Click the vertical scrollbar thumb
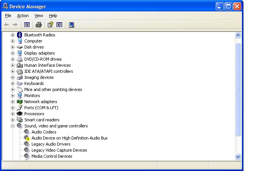This screenshot has width=259, height=171. [x=238, y=89]
